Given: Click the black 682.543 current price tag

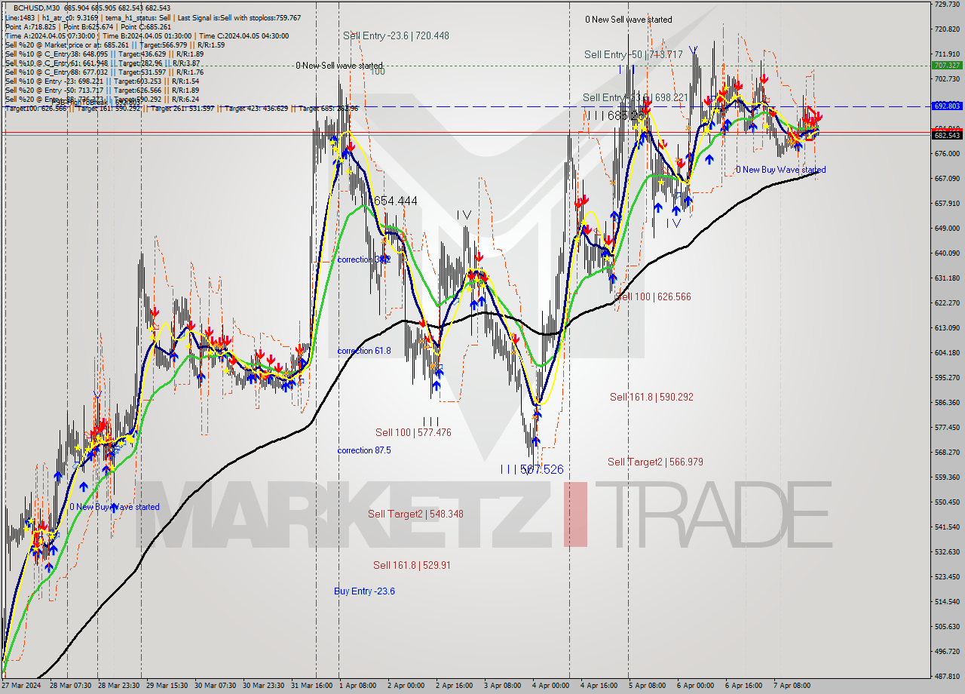Looking at the screenshot, I should [947, 135].
